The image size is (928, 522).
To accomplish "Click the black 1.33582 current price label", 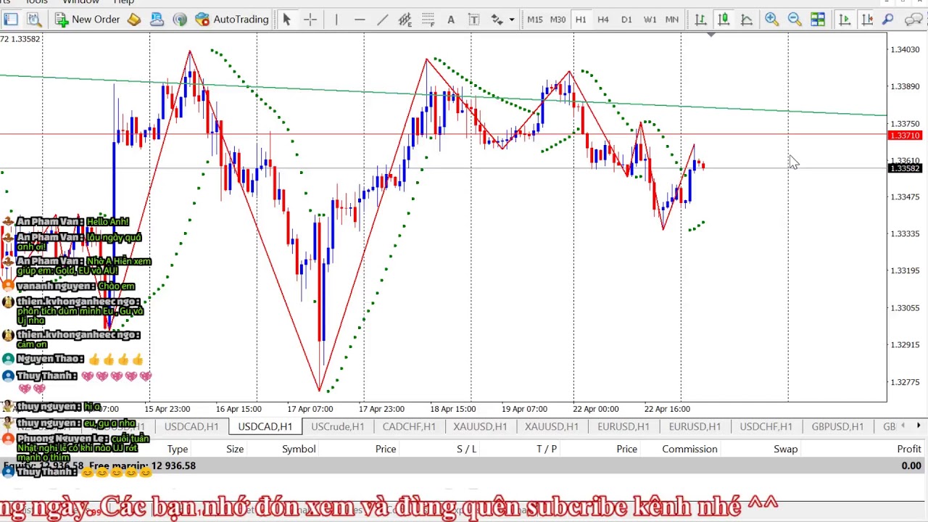I will pyautogui.click(x=905, y=169).
